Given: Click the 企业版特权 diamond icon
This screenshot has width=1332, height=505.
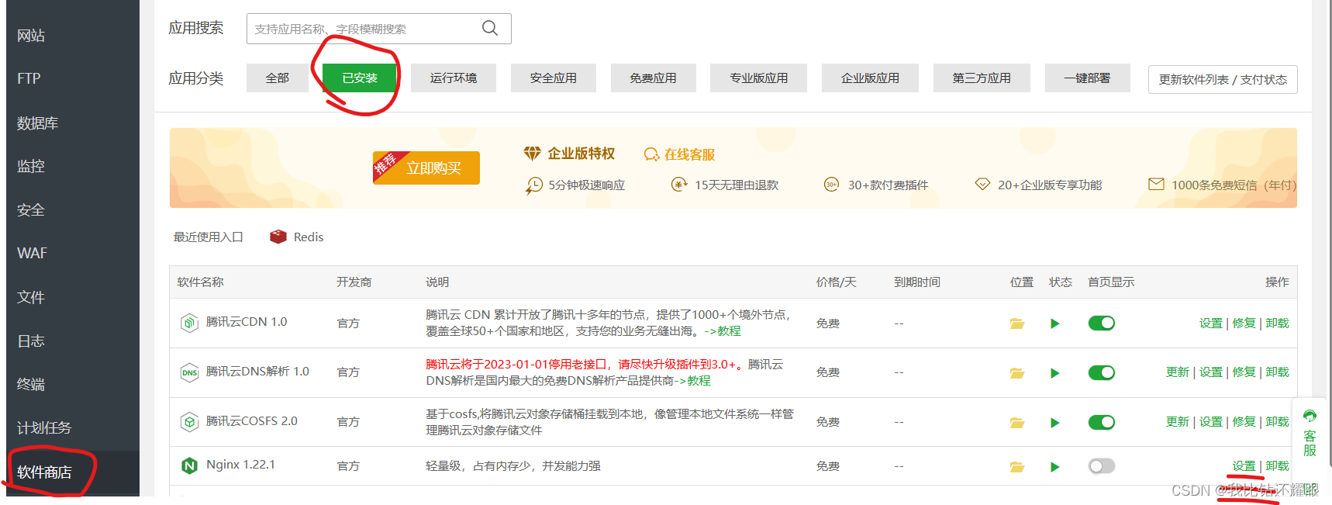Looking at the screenshot, I should coord(532,154).
